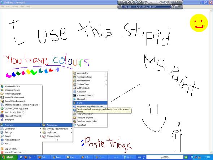Click the start button
This screenshot has height=160, width=213.
(9, 157)
